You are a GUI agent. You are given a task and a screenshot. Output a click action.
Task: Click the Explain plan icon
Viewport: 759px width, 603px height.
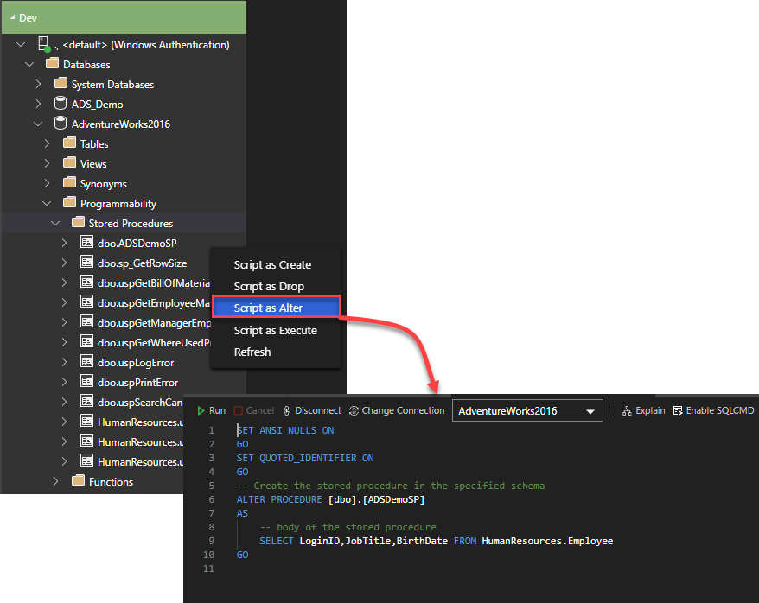(x=627, y=411)
